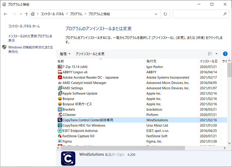Select AMD Catalyst Install Manager entry

tap(142, 83)
